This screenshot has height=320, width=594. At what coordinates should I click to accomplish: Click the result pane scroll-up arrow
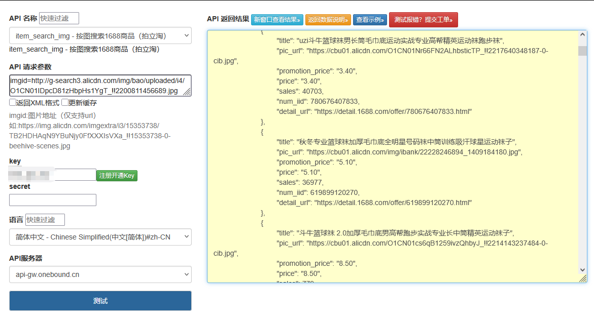point(583,34)
